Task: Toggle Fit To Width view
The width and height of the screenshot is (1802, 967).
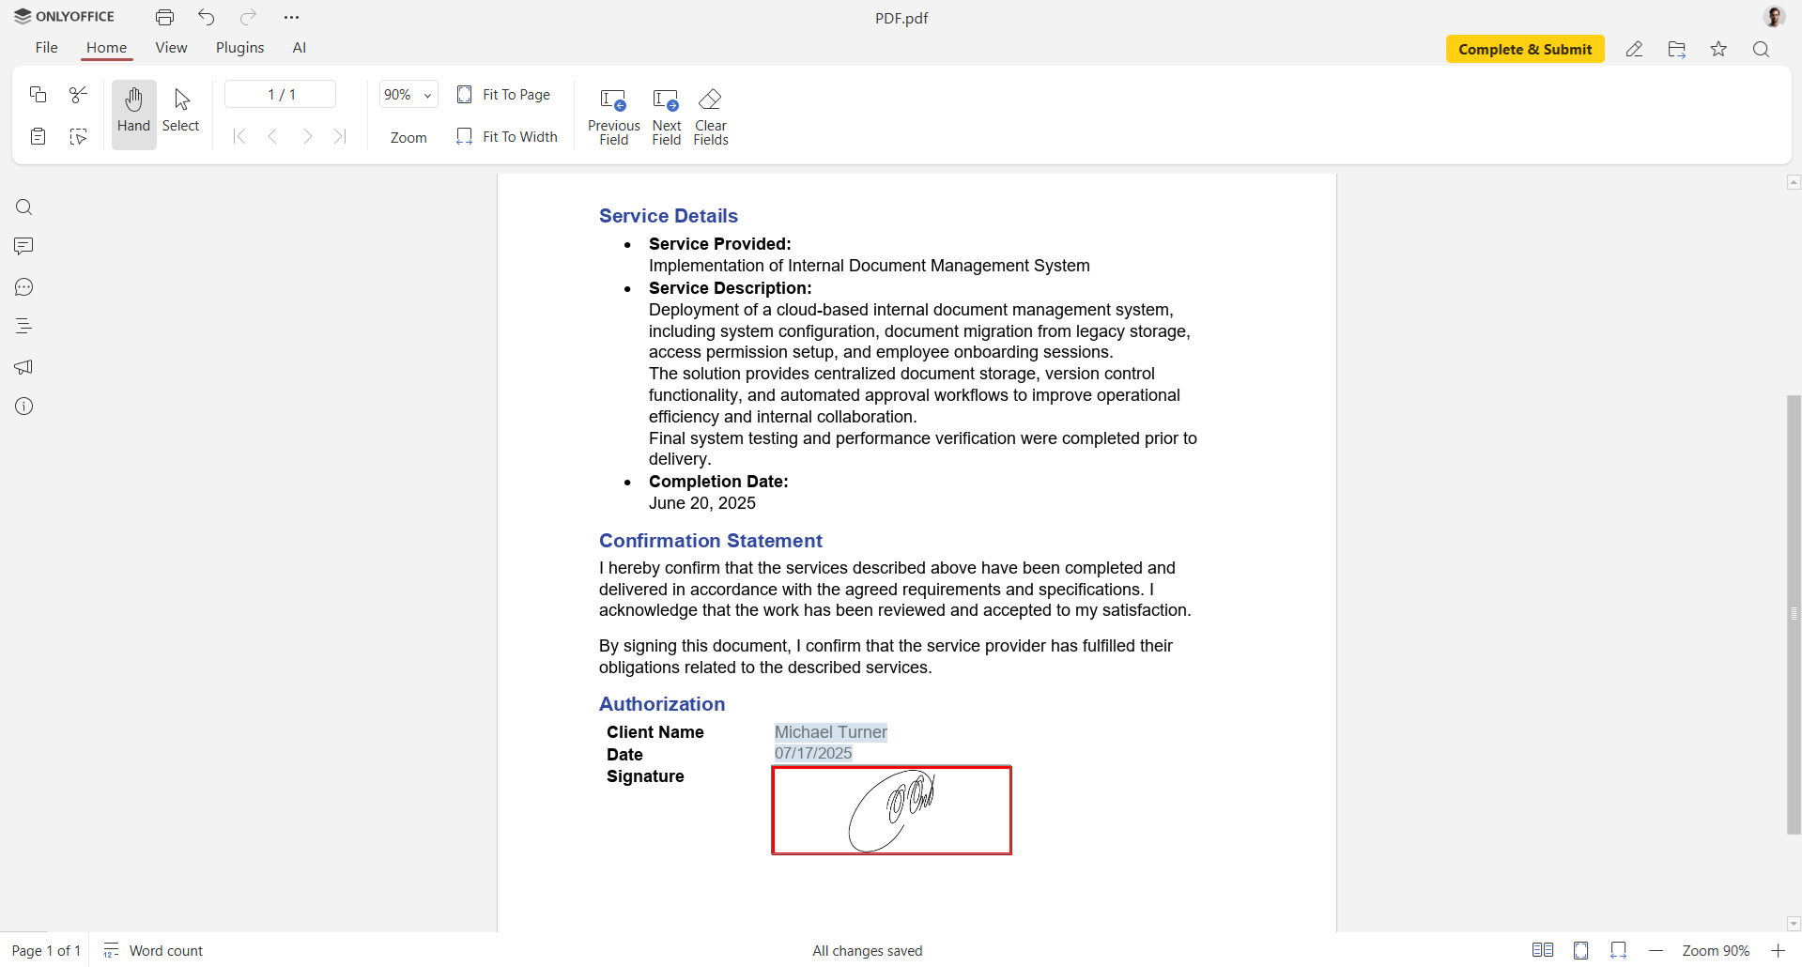Action: click(x=507, y=136)
